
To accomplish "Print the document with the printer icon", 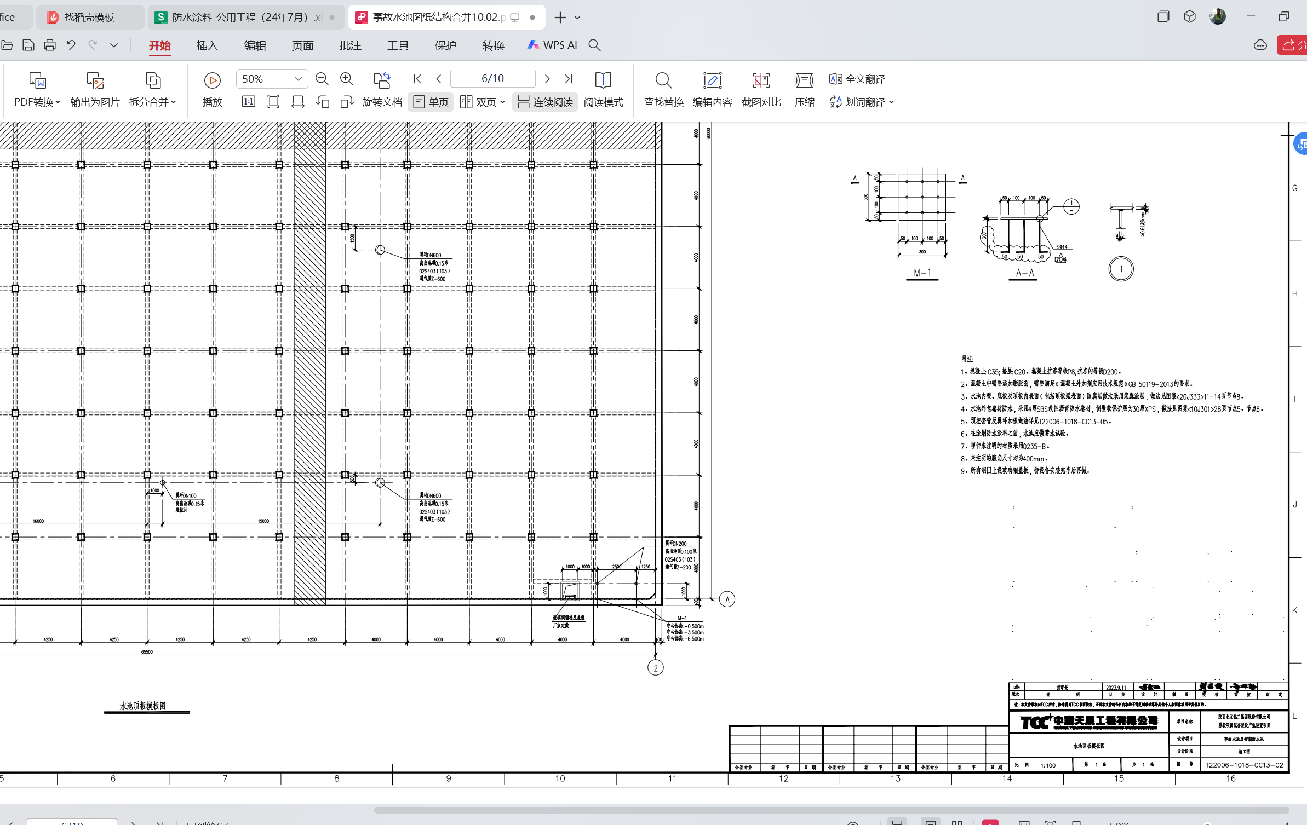I will tap(50, 45).
